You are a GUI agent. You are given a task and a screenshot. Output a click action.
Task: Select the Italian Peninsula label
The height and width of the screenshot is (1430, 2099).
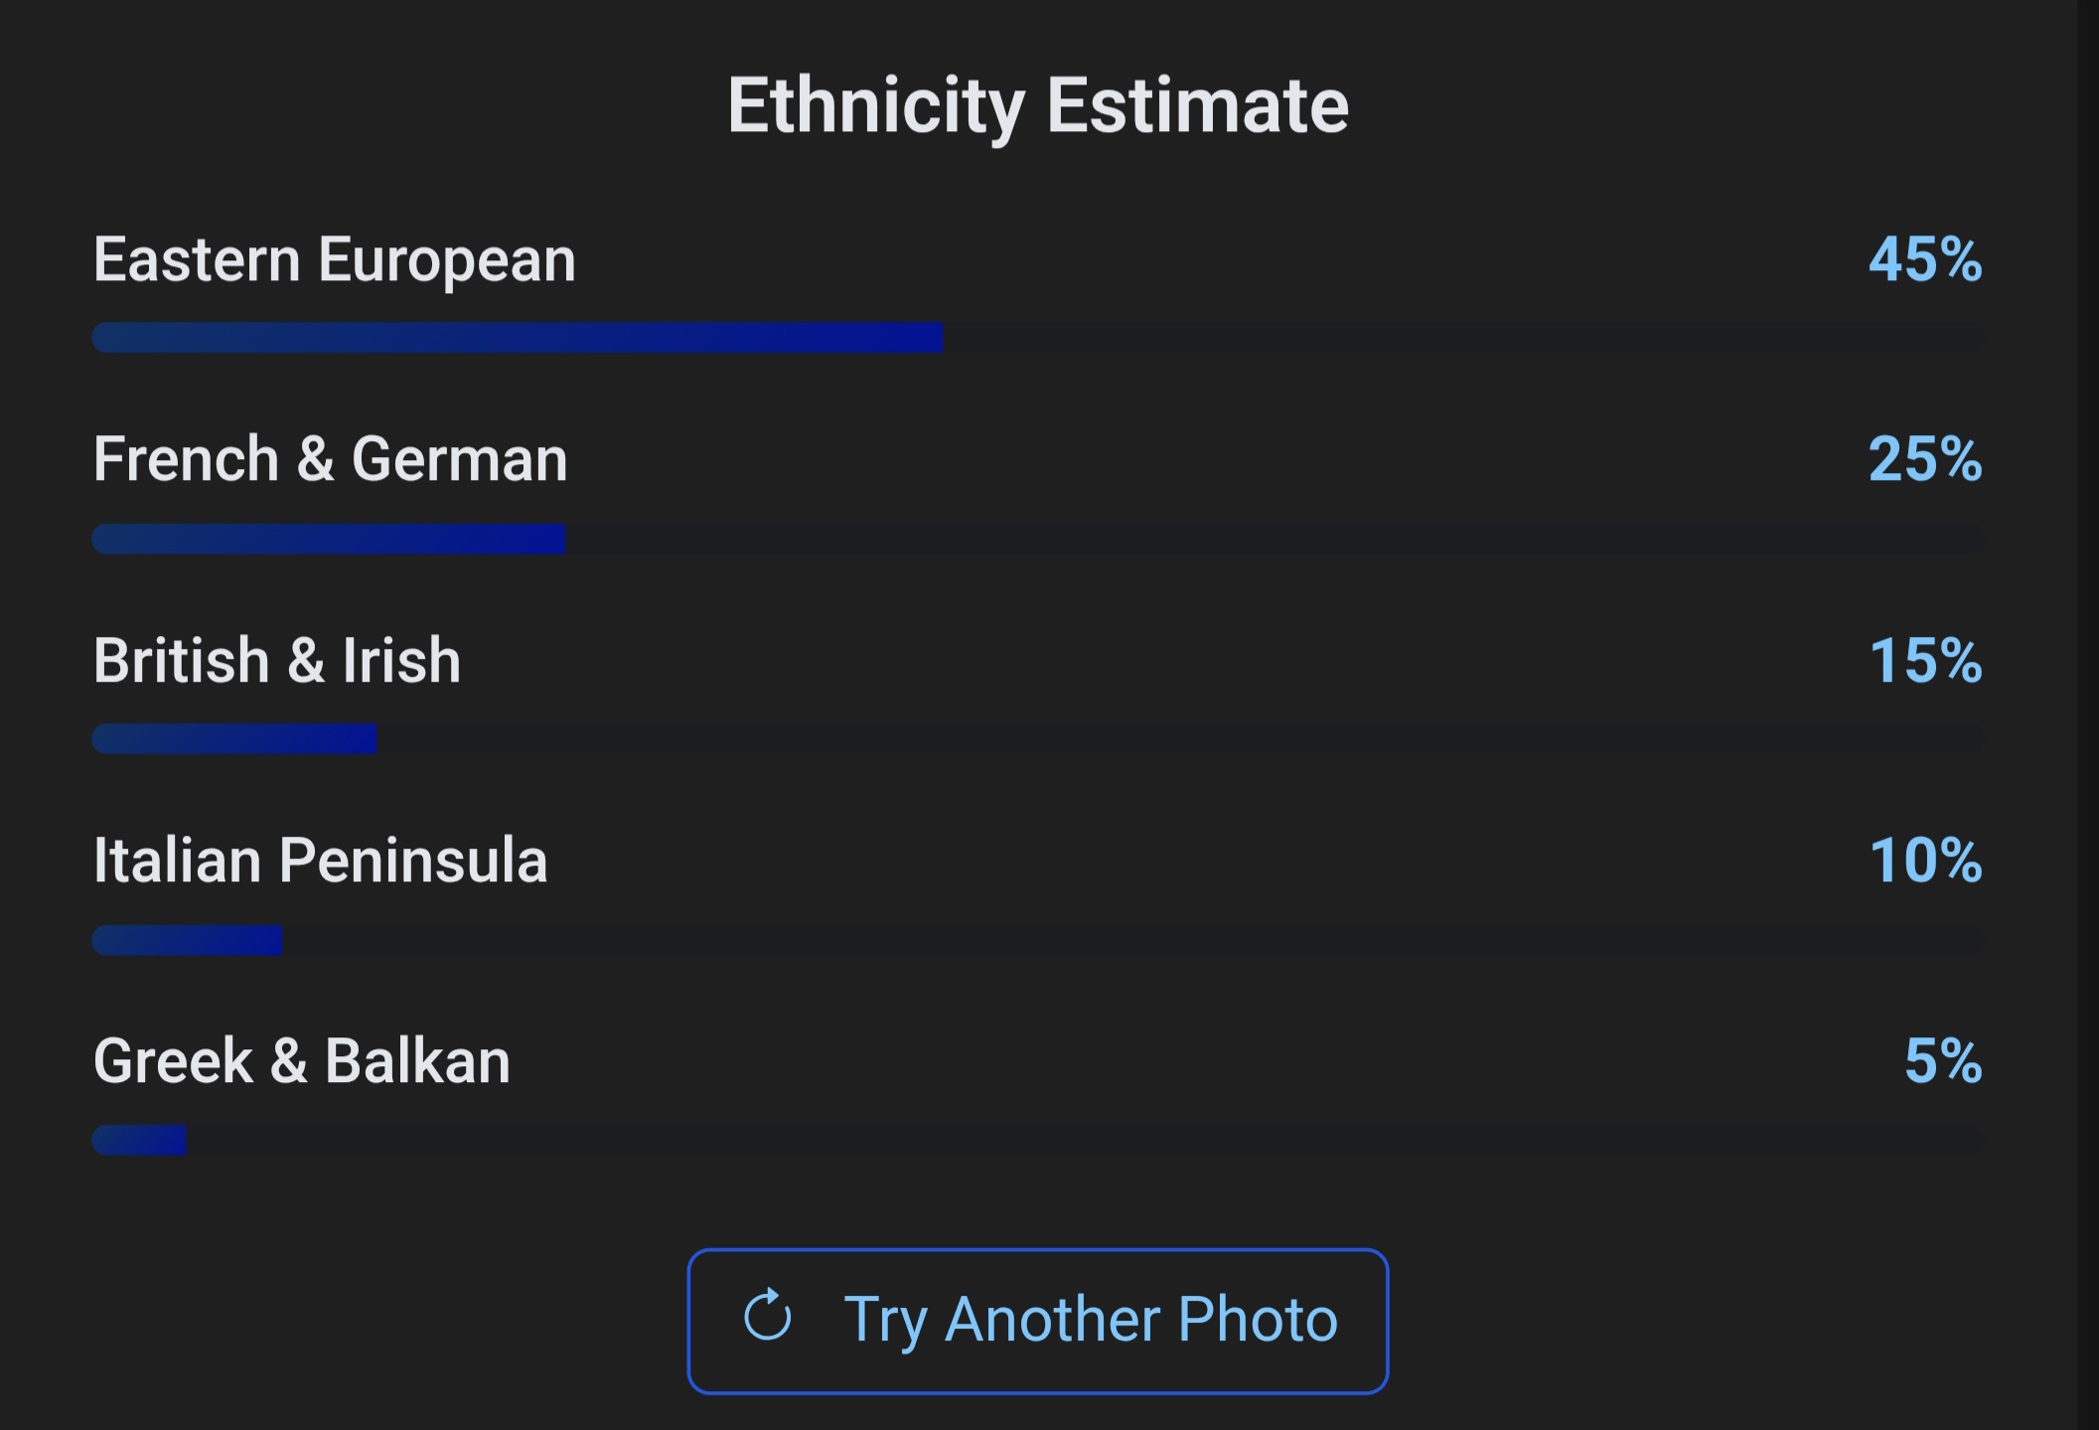click(320, 861)
